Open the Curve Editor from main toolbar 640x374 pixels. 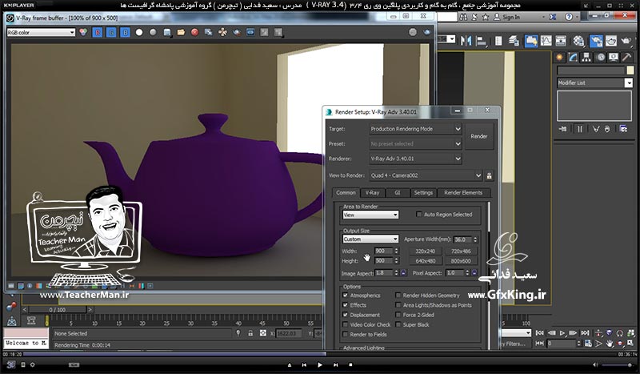click(546, 41)
